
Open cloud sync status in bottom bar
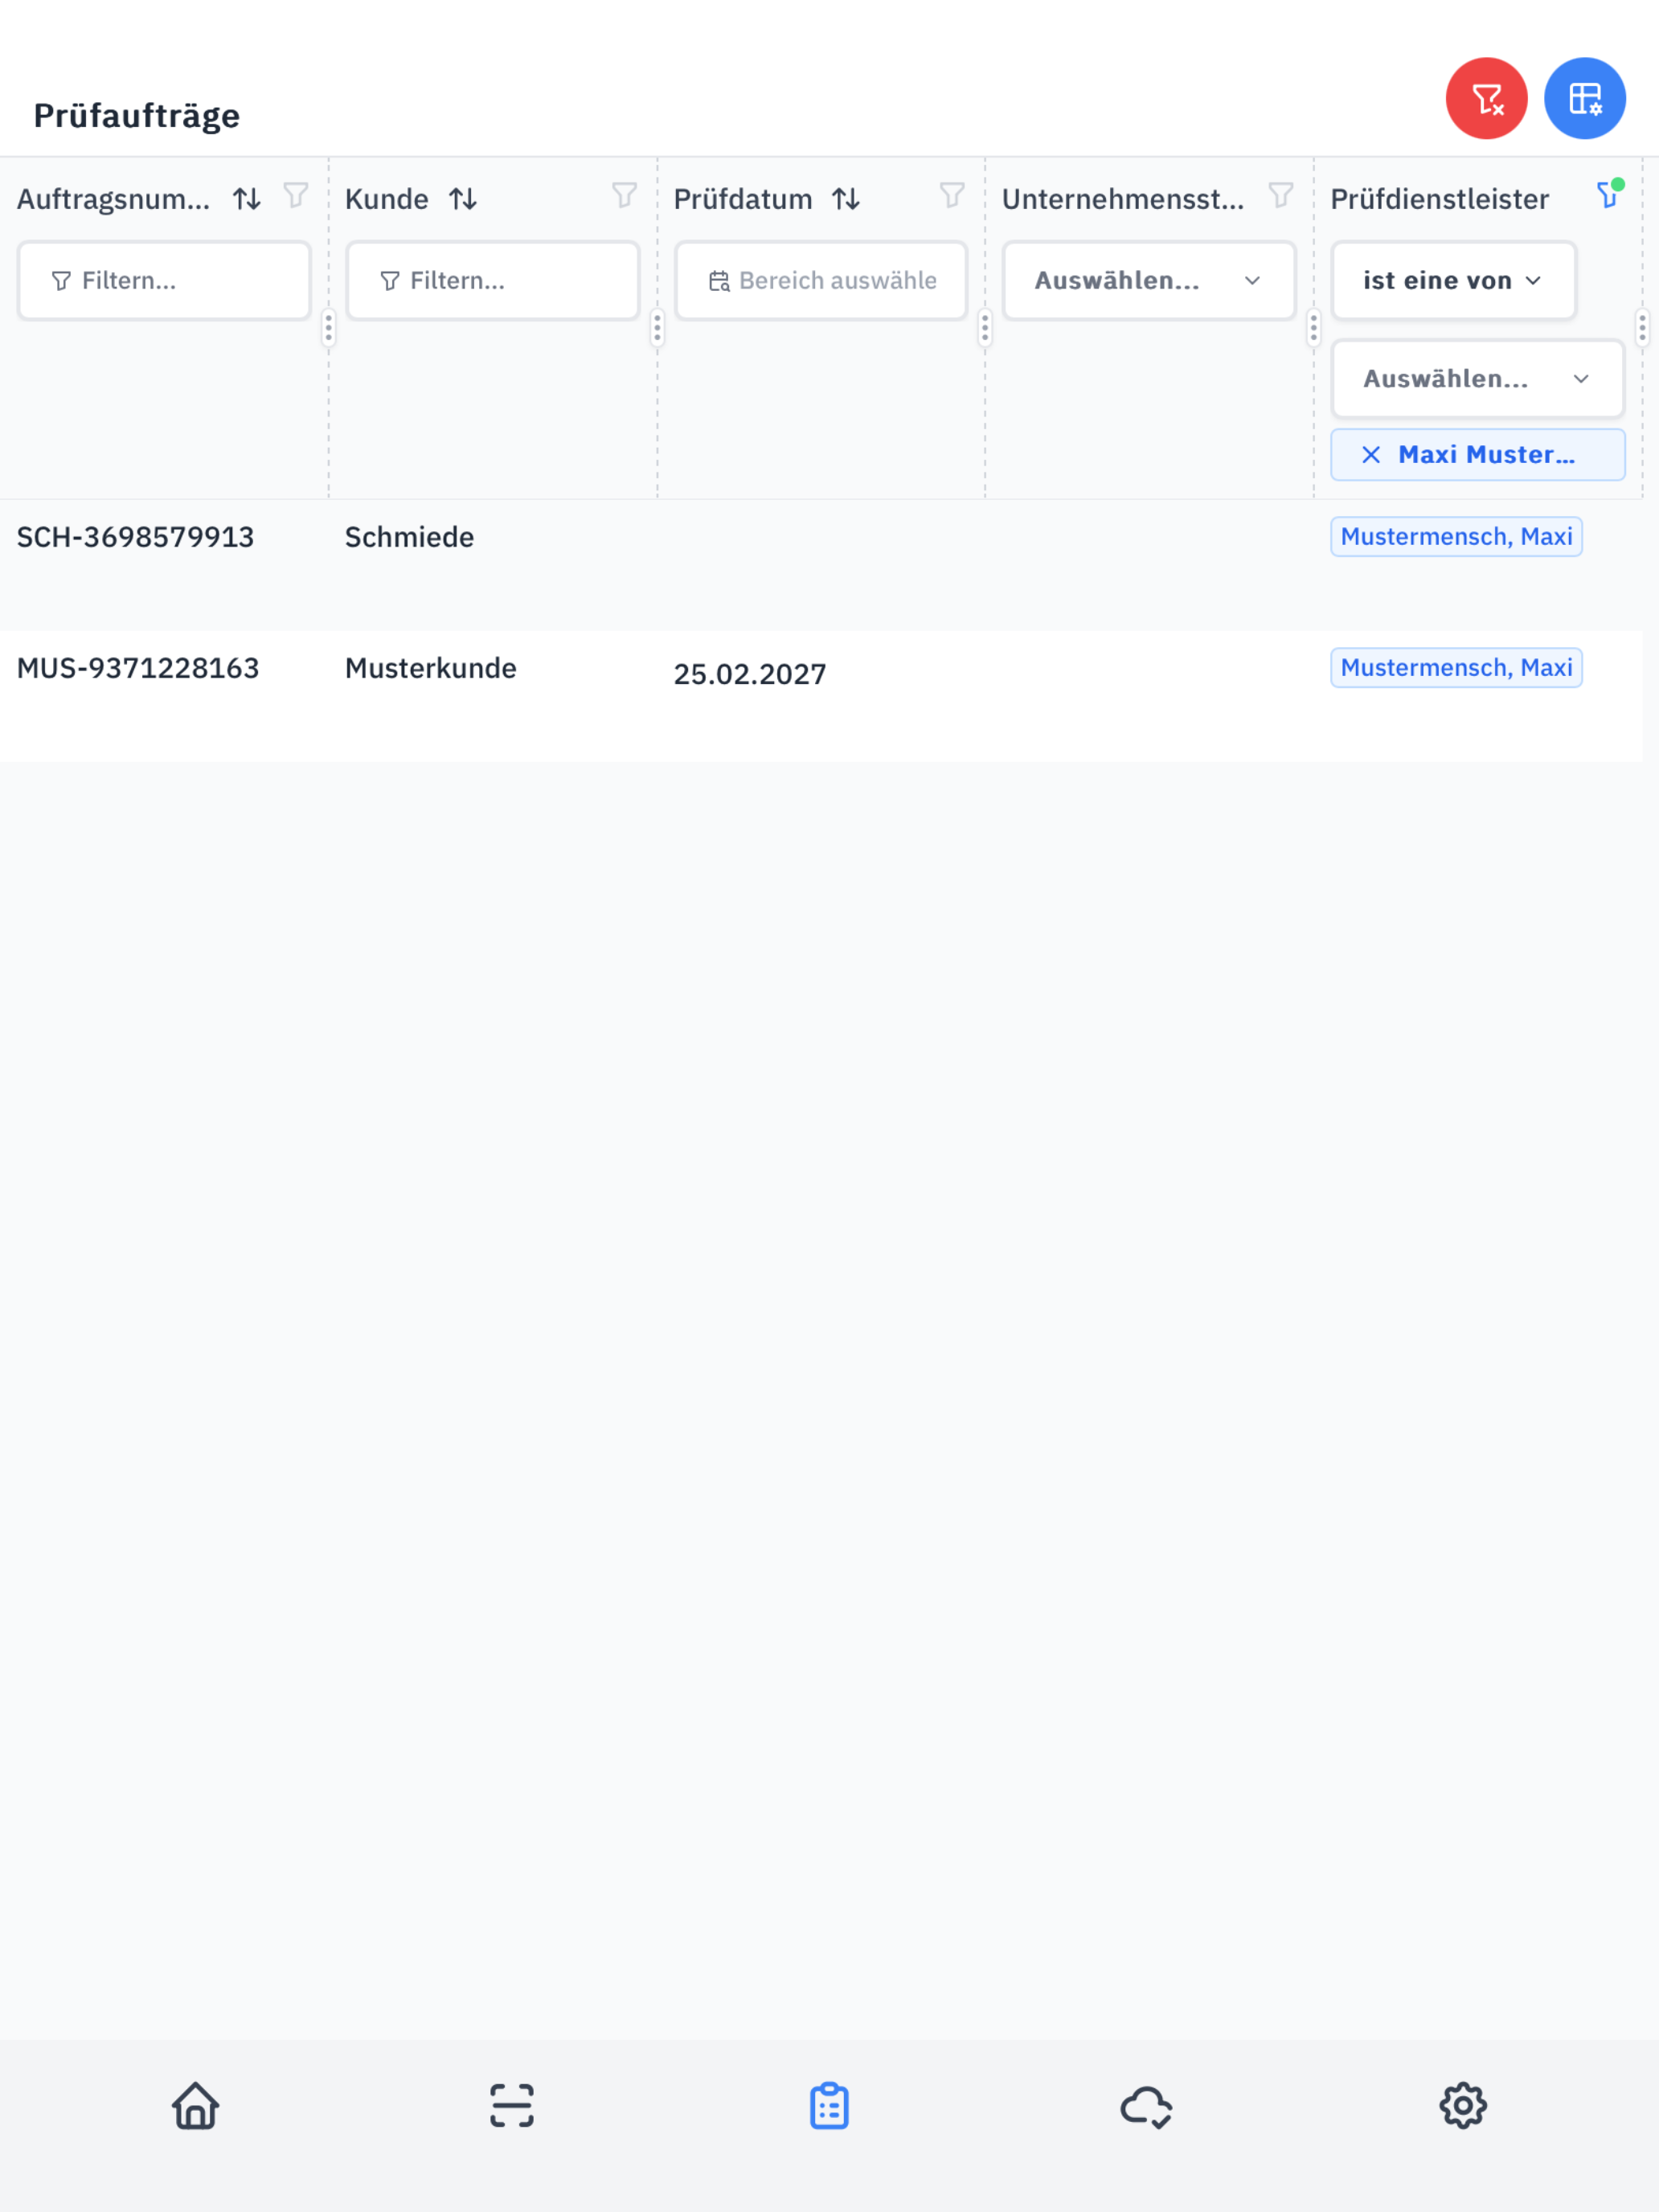tap(1146, 2106)
